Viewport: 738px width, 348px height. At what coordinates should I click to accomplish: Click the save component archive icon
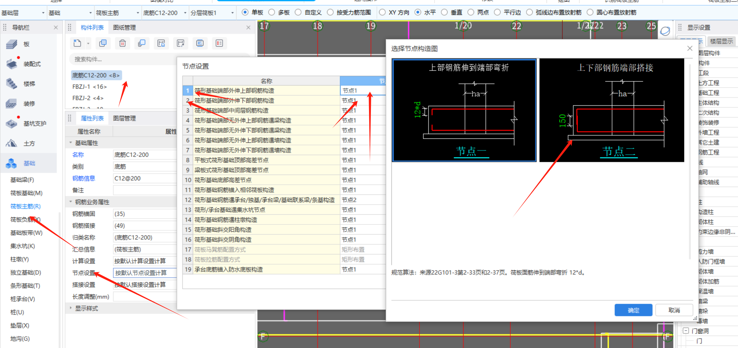point(161,43)
